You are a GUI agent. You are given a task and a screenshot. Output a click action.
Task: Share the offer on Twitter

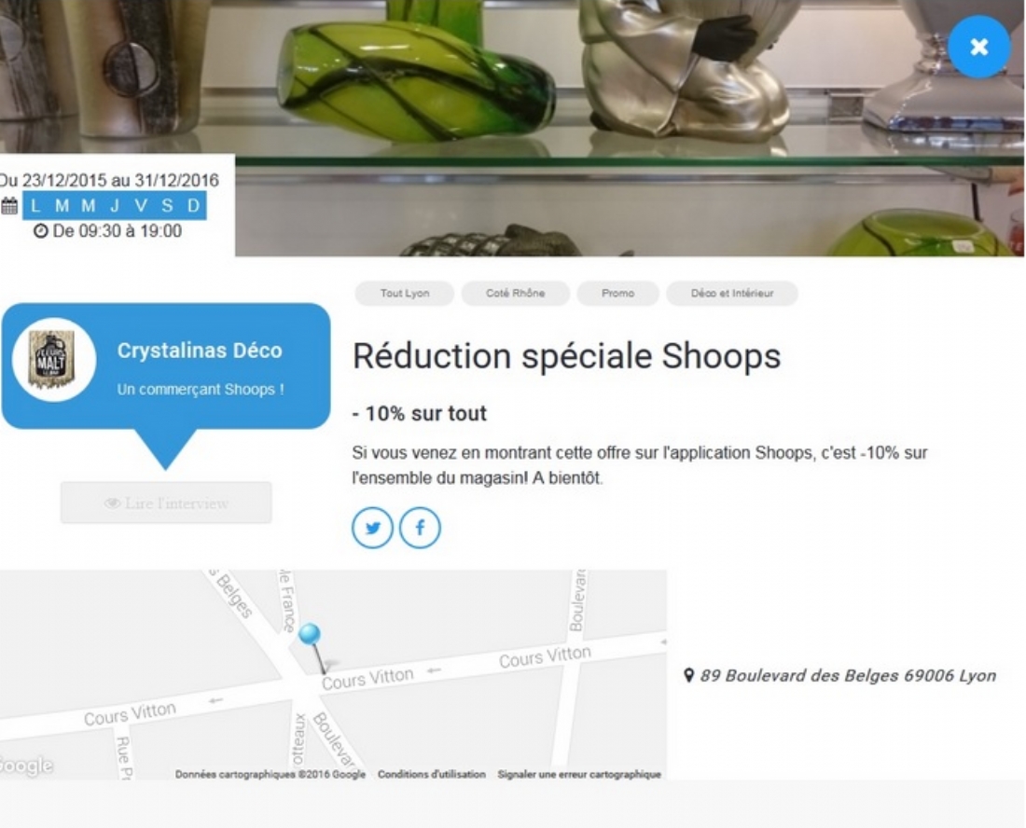click(x=372, y=527)
